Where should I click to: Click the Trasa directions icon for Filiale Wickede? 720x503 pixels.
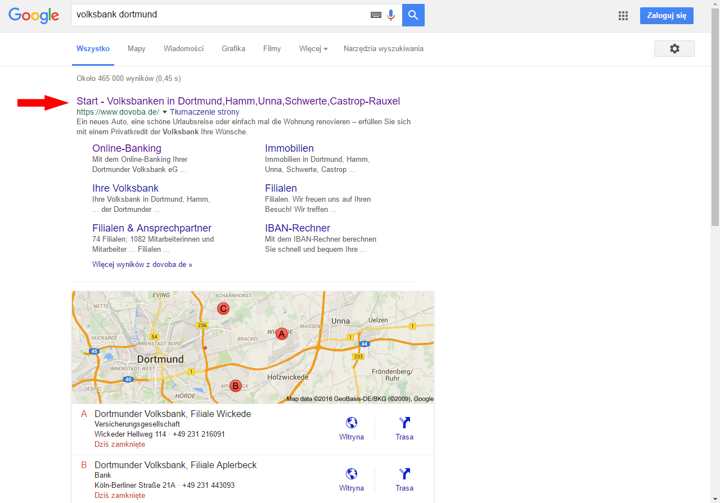pos(404,423)
